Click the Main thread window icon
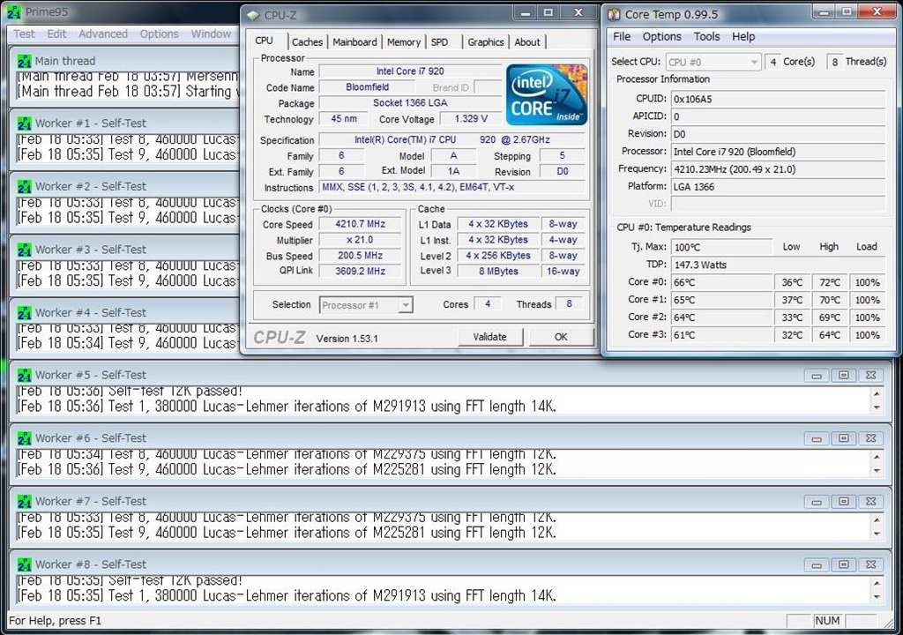This screenshot has width=903, height=635. tap(25, 61)
